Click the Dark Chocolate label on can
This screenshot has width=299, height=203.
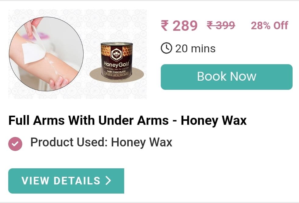116,72
